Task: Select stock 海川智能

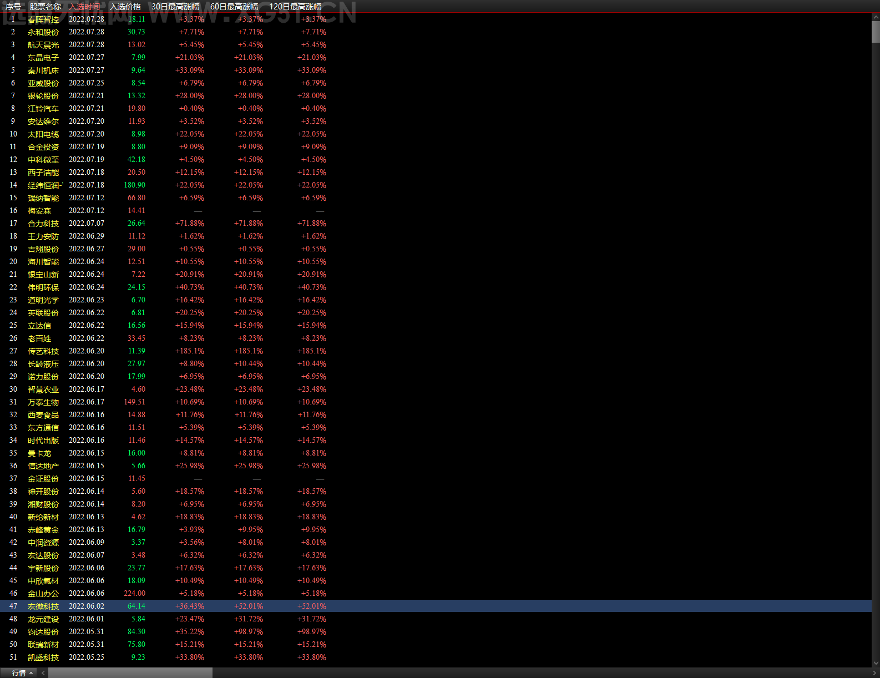Action: click(43, 262)
